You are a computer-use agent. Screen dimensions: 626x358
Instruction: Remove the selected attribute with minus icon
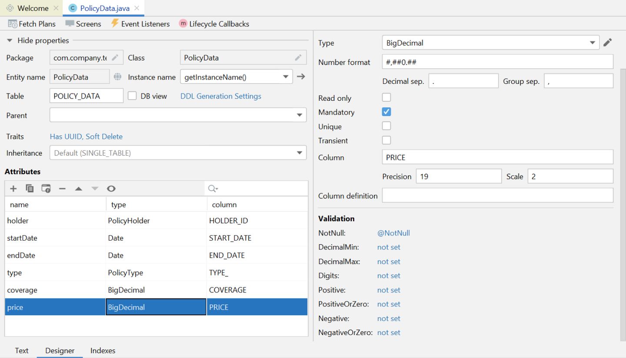[62, 189]
